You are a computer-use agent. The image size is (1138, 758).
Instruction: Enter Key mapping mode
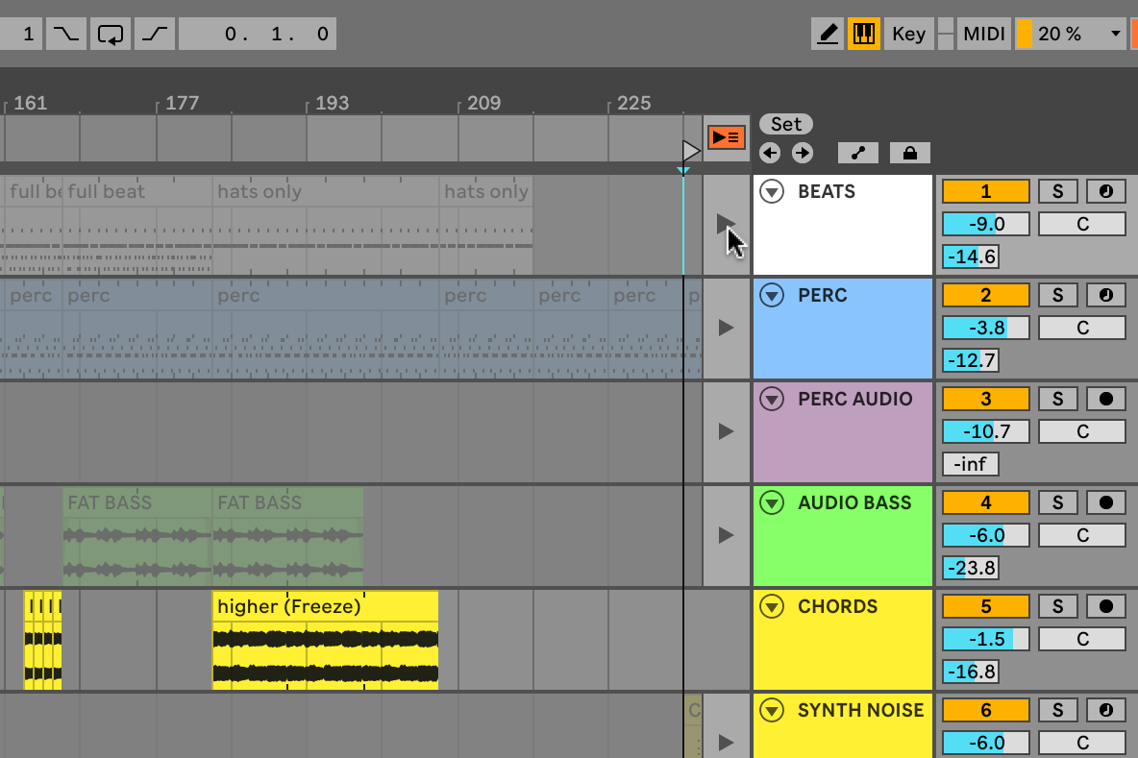[x=908, y=34]
